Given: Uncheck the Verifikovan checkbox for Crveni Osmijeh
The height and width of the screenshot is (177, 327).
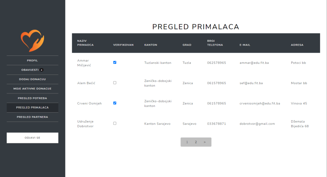Looking at the screenshot, I should coord(115,103).
